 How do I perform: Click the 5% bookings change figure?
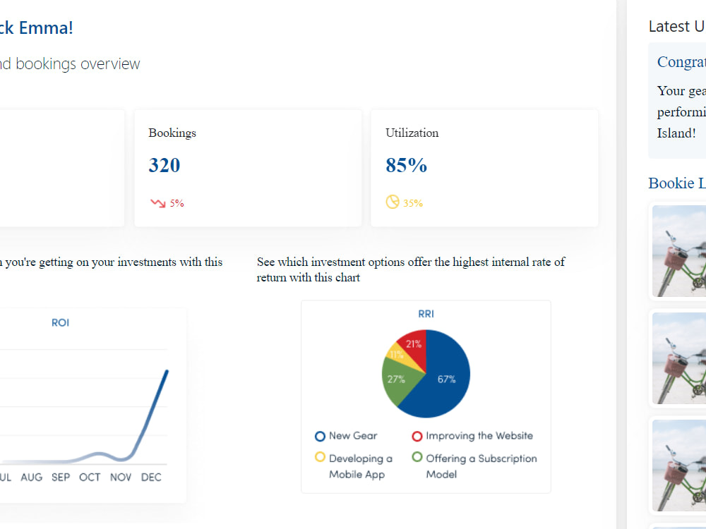[x=176, y=203]
